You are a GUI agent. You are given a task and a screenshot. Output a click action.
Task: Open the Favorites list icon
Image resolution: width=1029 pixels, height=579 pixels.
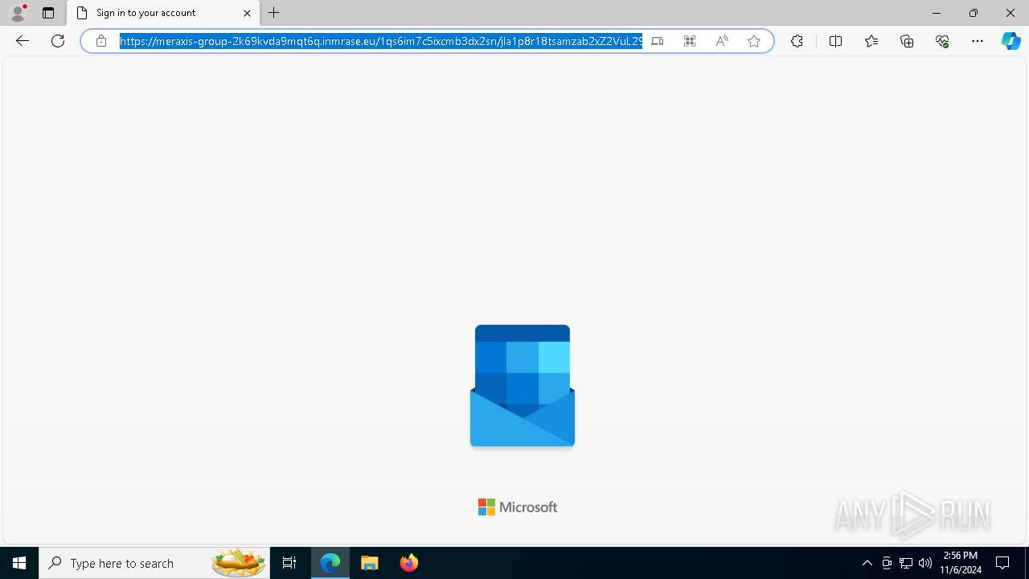coord(871,41)
